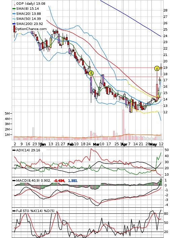Click the May label on the date axis
The width and height of the screenshot is (177, 238).
(x=153, y=144)
